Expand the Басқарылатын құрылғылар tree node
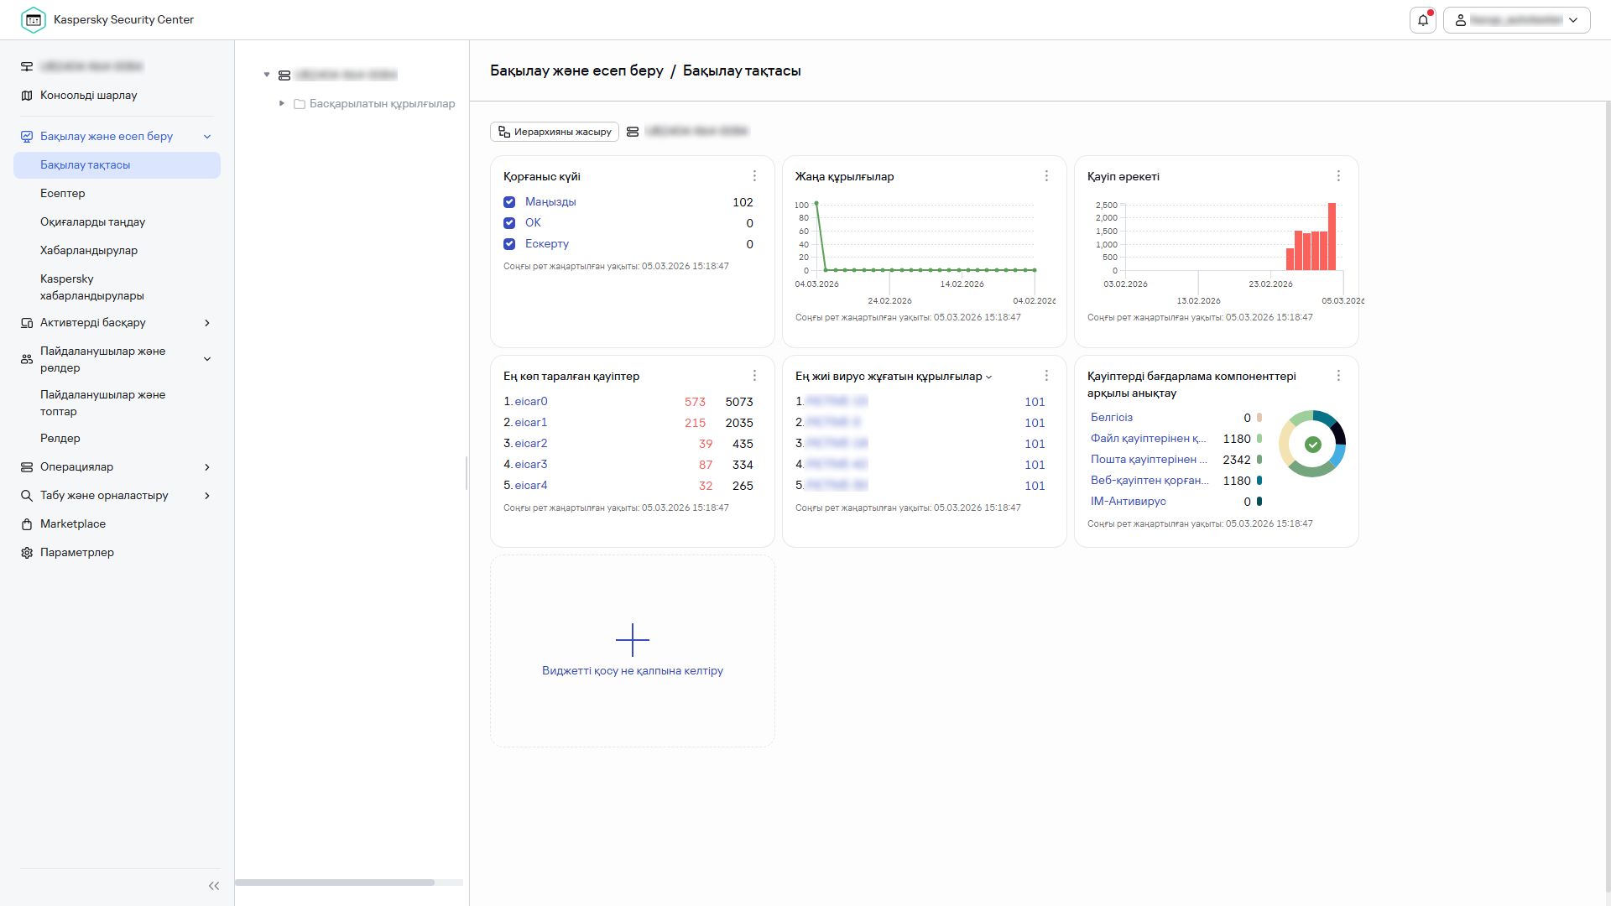The image size is (1611, 906). click(x=282, y=103)
